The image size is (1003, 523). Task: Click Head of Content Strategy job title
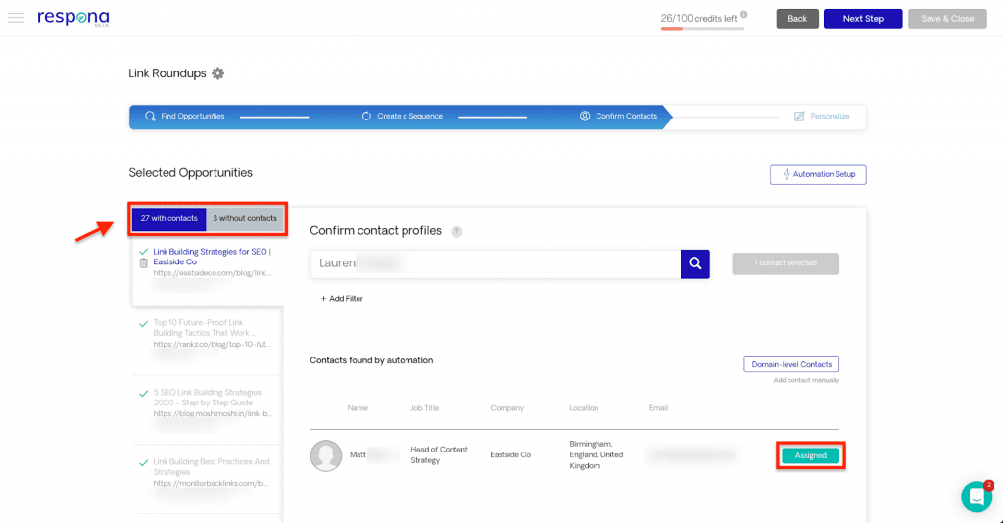pyautogui.click(x=440, y=455)
